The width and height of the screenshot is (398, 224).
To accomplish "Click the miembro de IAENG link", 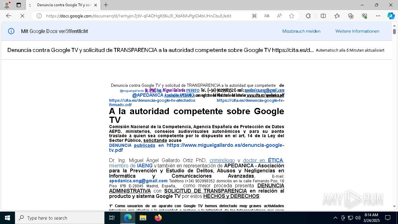I will 131,166.
